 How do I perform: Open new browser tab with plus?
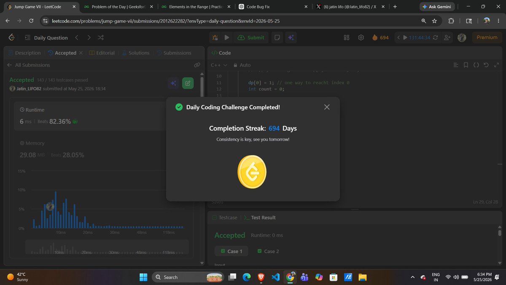[395, 7]
